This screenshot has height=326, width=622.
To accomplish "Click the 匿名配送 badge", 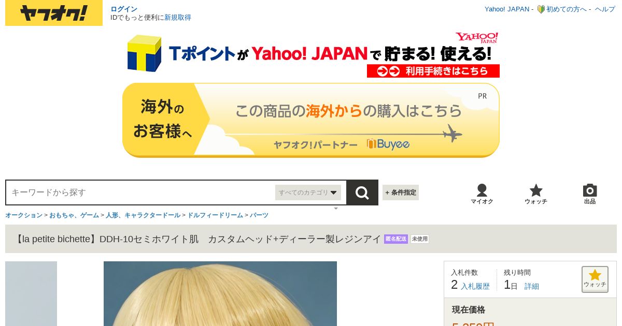I will pos(396,239).
